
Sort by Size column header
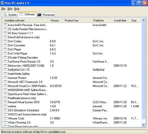click(x=135, y=20)
